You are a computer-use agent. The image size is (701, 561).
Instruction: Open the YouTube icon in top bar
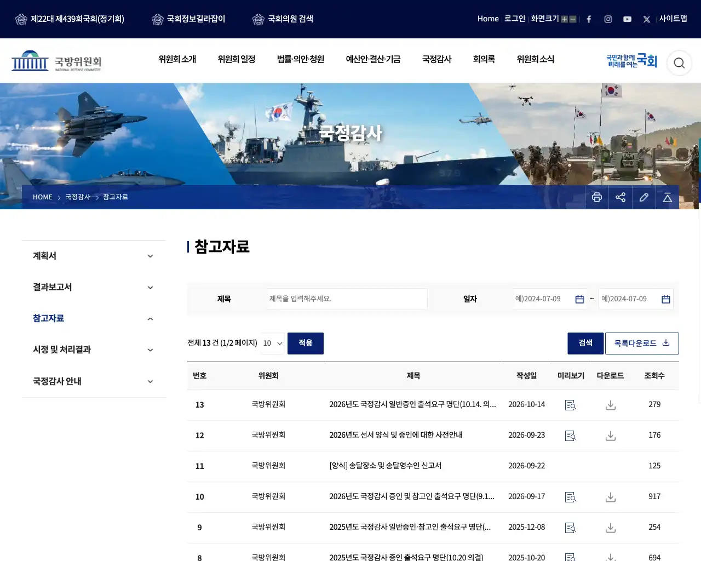(627, 19)
